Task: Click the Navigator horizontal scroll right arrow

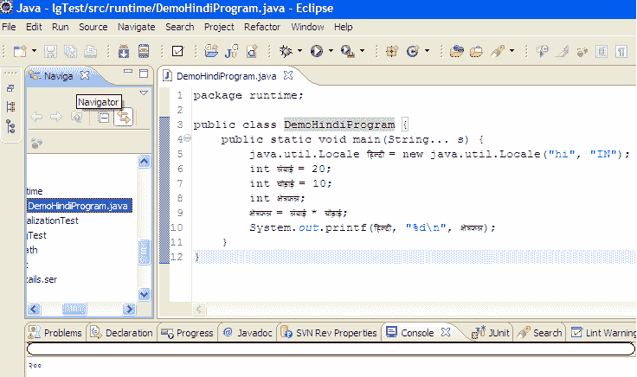Action: click(129, 310)
